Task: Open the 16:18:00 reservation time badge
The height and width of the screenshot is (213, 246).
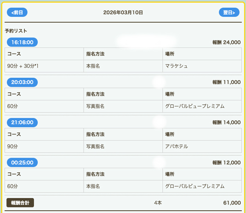Action: 22,42
